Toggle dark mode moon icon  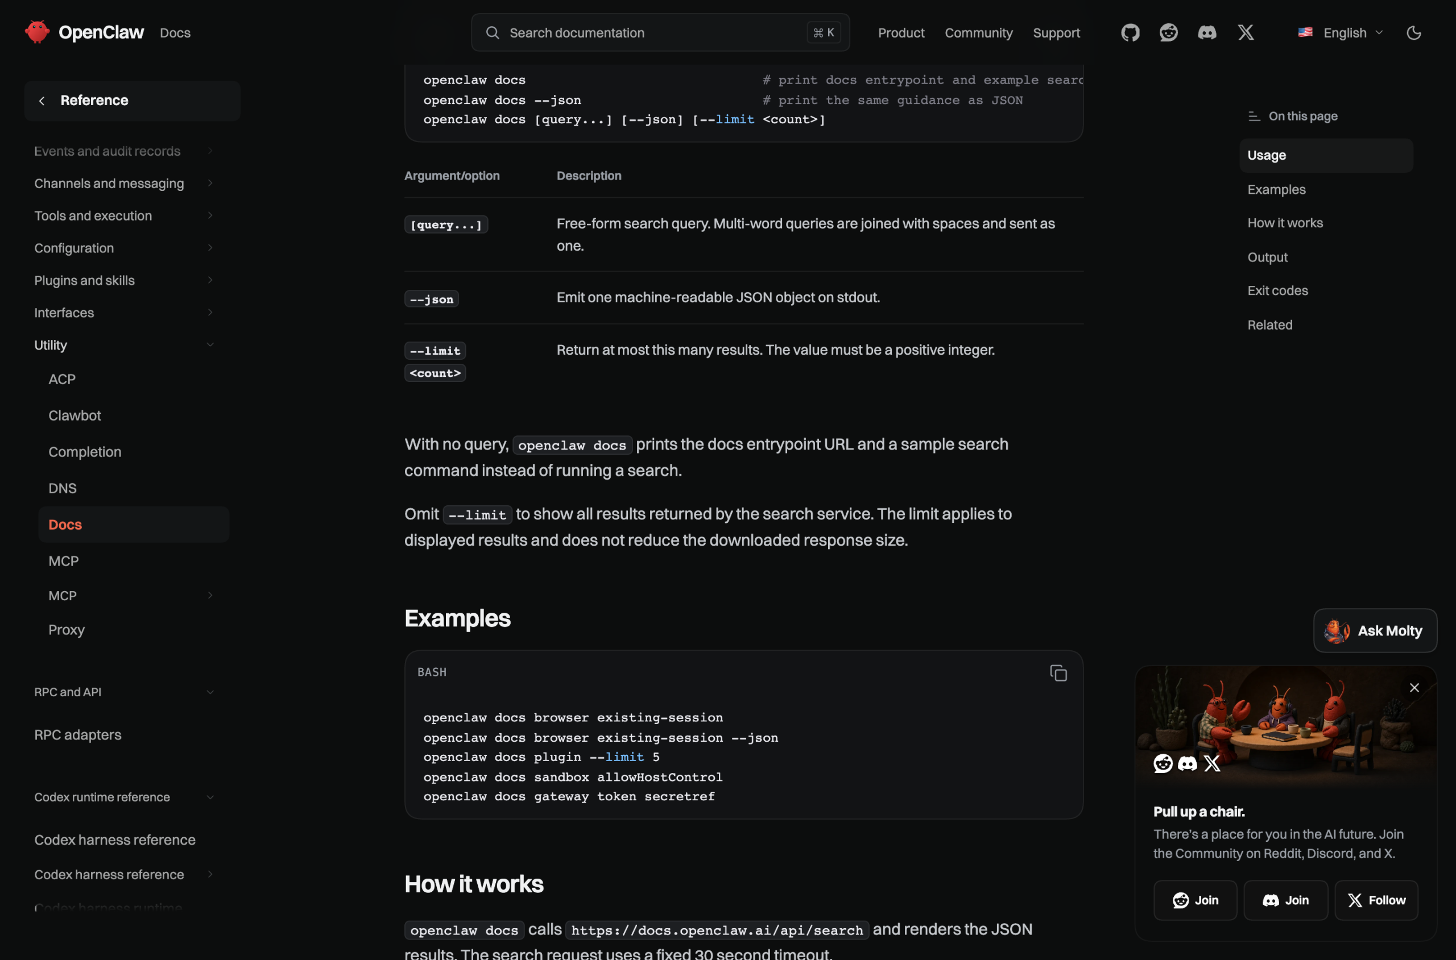pos(1414,32)
